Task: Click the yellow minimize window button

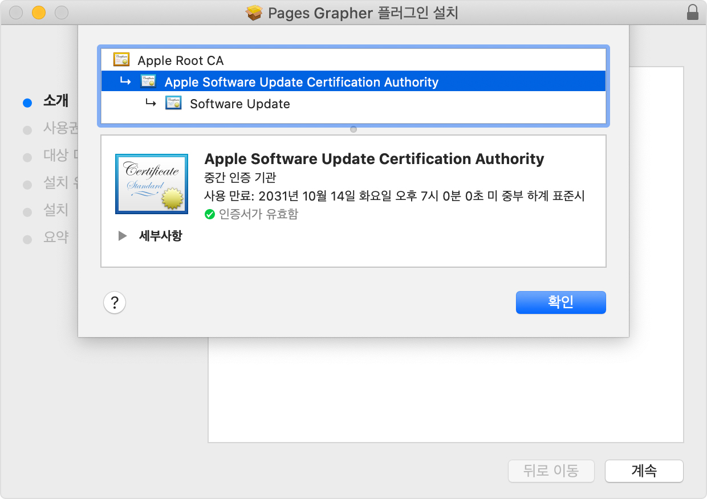Action: [39, 13]
